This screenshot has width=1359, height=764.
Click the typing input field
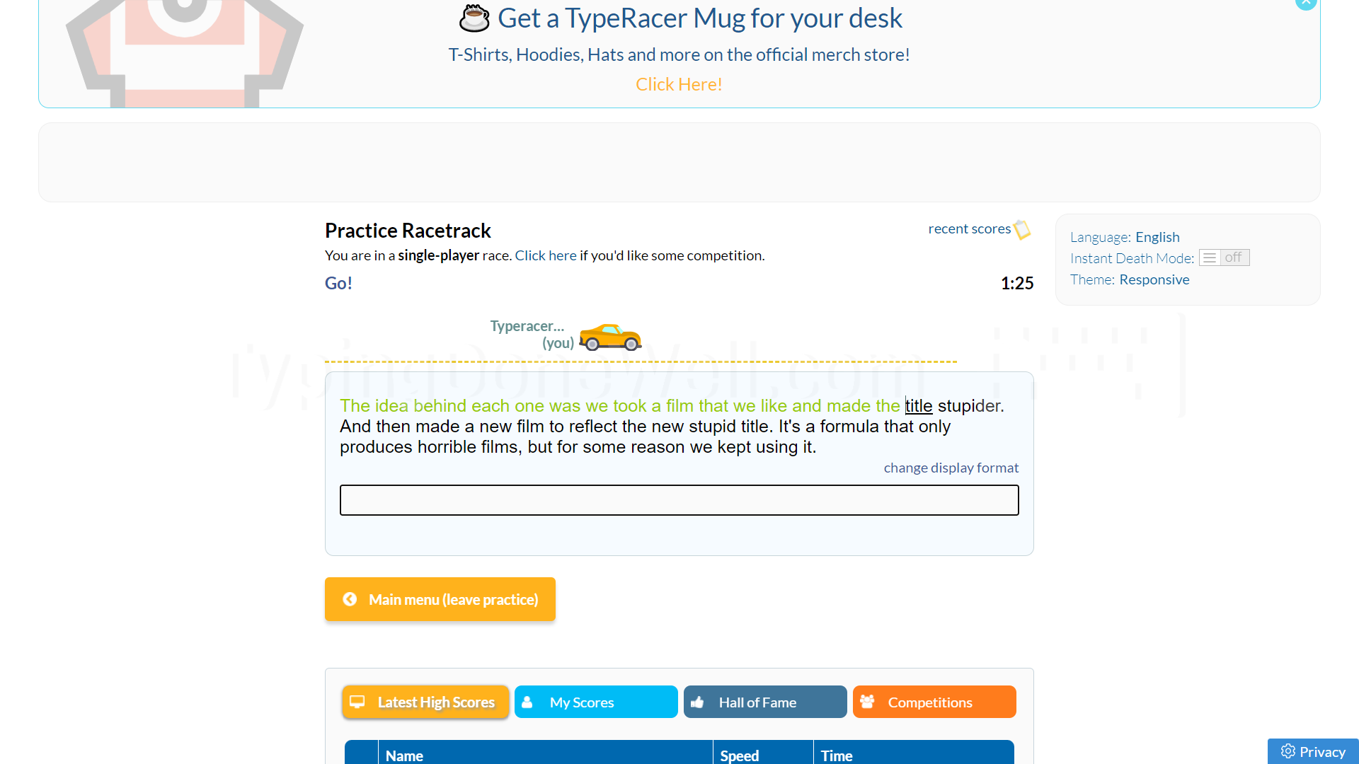point(679,500)
